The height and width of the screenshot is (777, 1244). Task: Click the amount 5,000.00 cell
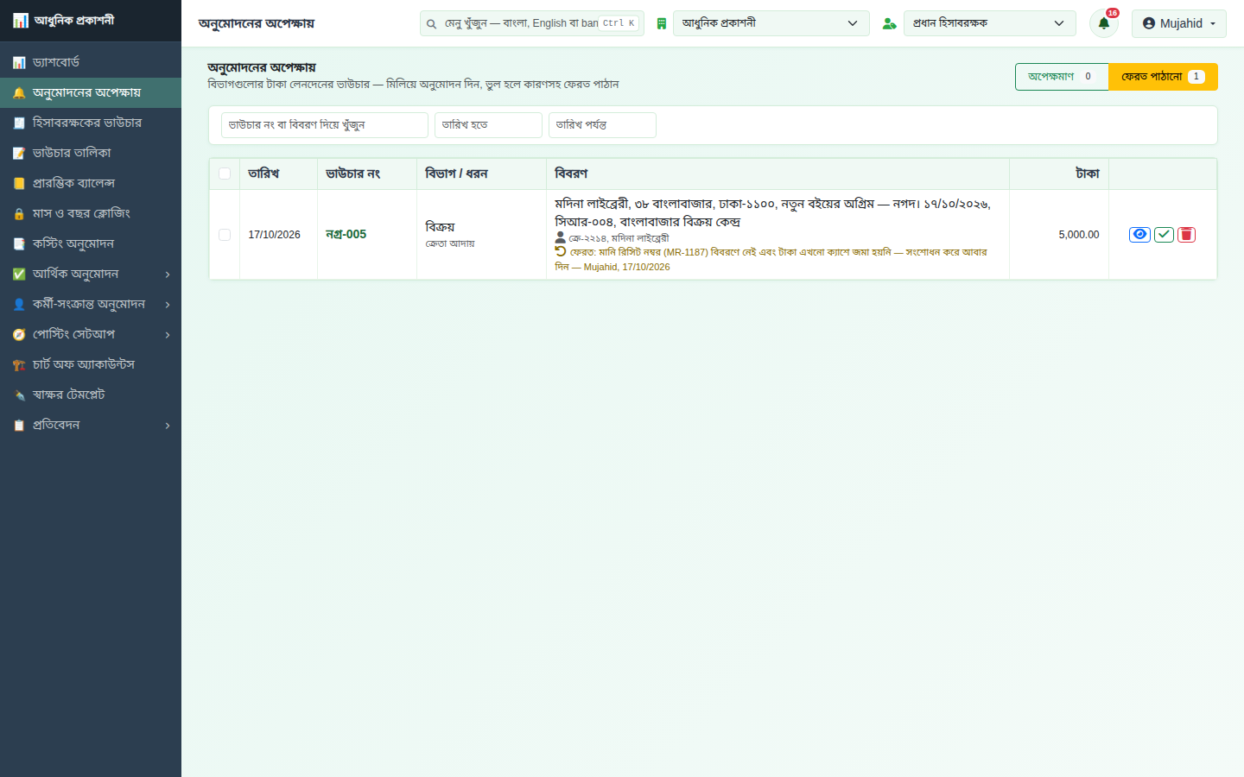1059,235
